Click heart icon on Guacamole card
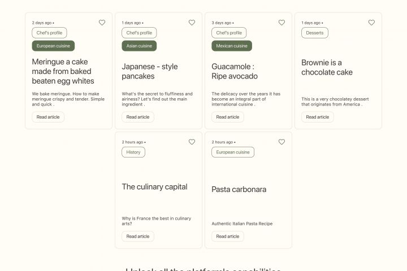Image resolution: width=407 pixels, height=271 pixels. point(282,23)
